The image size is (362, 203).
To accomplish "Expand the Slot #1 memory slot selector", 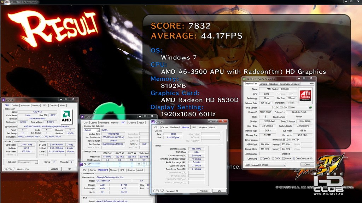I will (x=92, y=130).
